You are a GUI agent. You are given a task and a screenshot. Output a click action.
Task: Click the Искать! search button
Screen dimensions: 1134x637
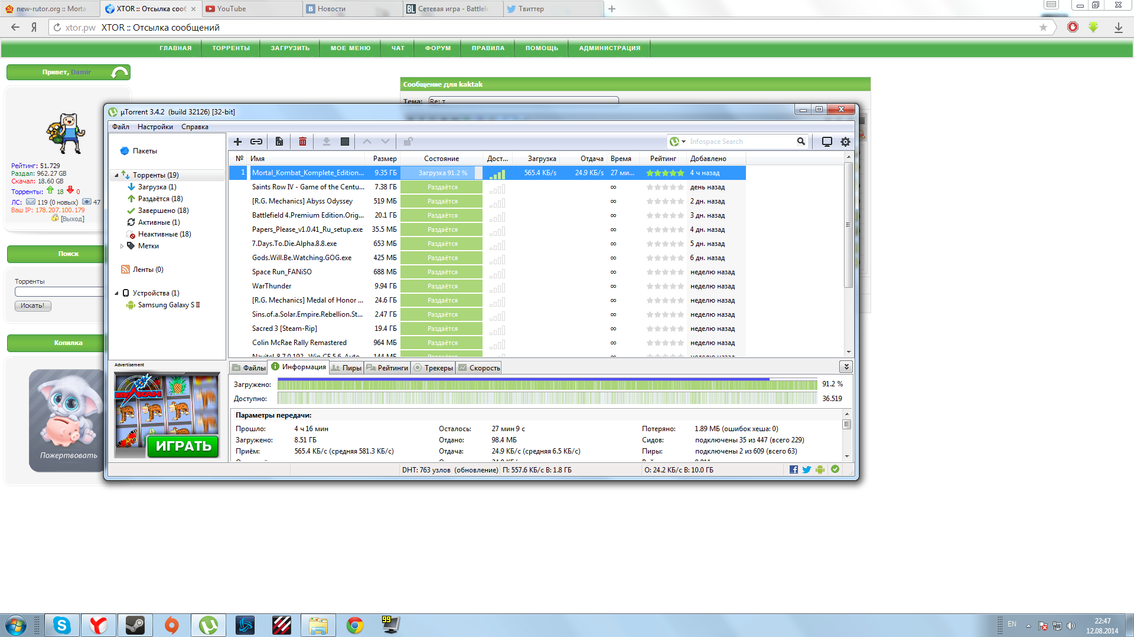(32, 306)
